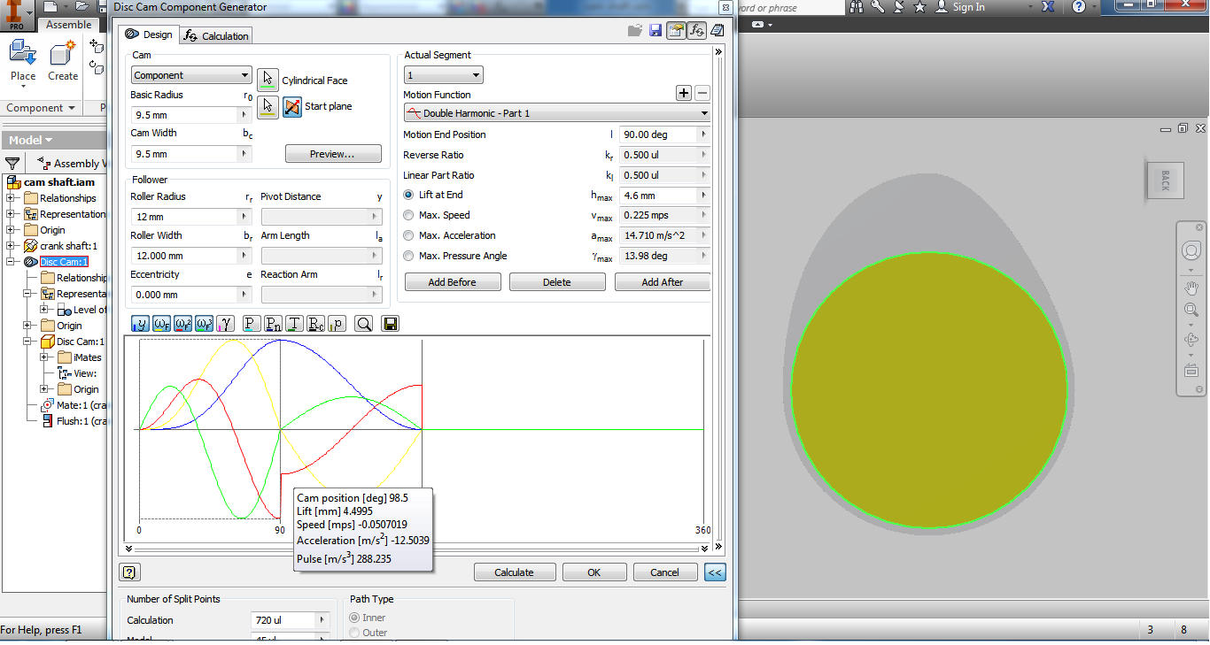Open the Cam type Component dropdown
Viewport: 1210px width, 645px height.
pyautogui.click(x=191, y=75)
